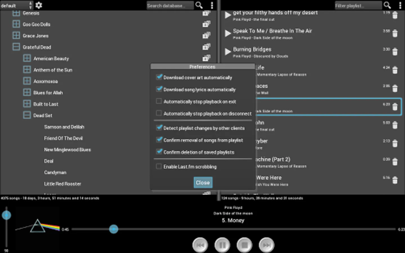Toggle Confirm removal of songs from playlist
The height and width of the screenshot is (253, 405).
(x=159, y=140)
